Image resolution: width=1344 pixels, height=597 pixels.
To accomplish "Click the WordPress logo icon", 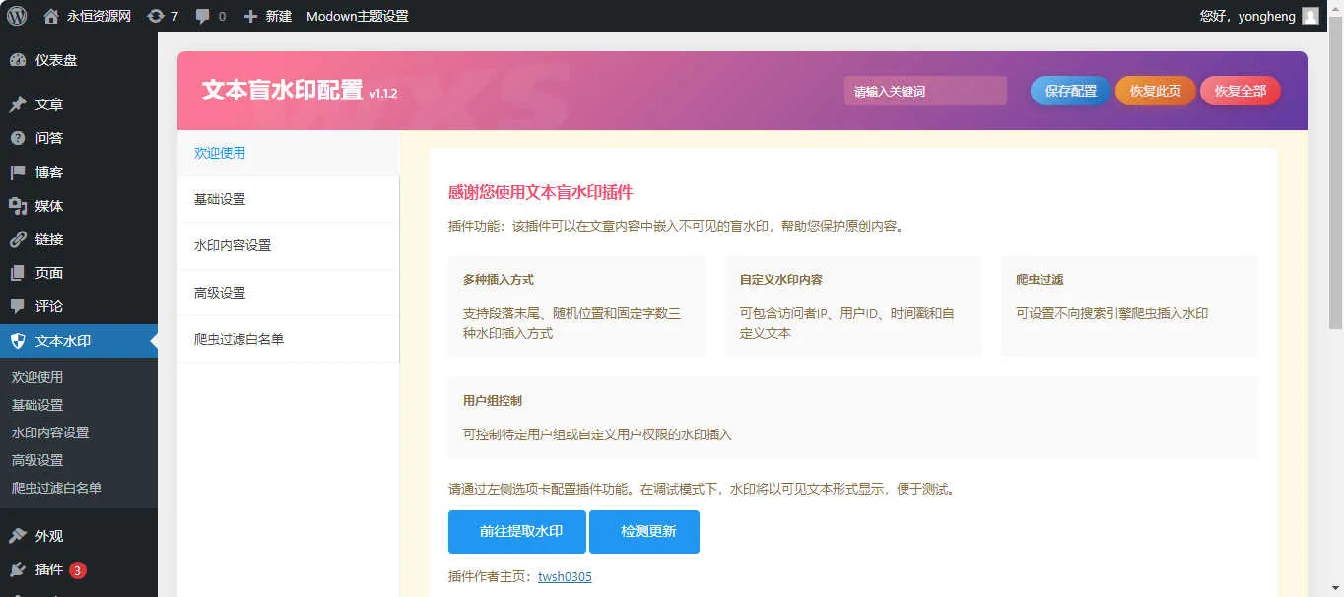I will (16, 15).
